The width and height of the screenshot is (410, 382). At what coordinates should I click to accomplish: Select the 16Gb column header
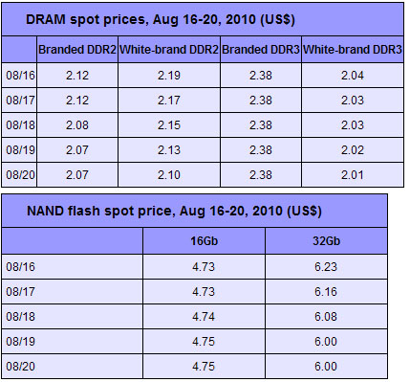[x=204, y=241]
